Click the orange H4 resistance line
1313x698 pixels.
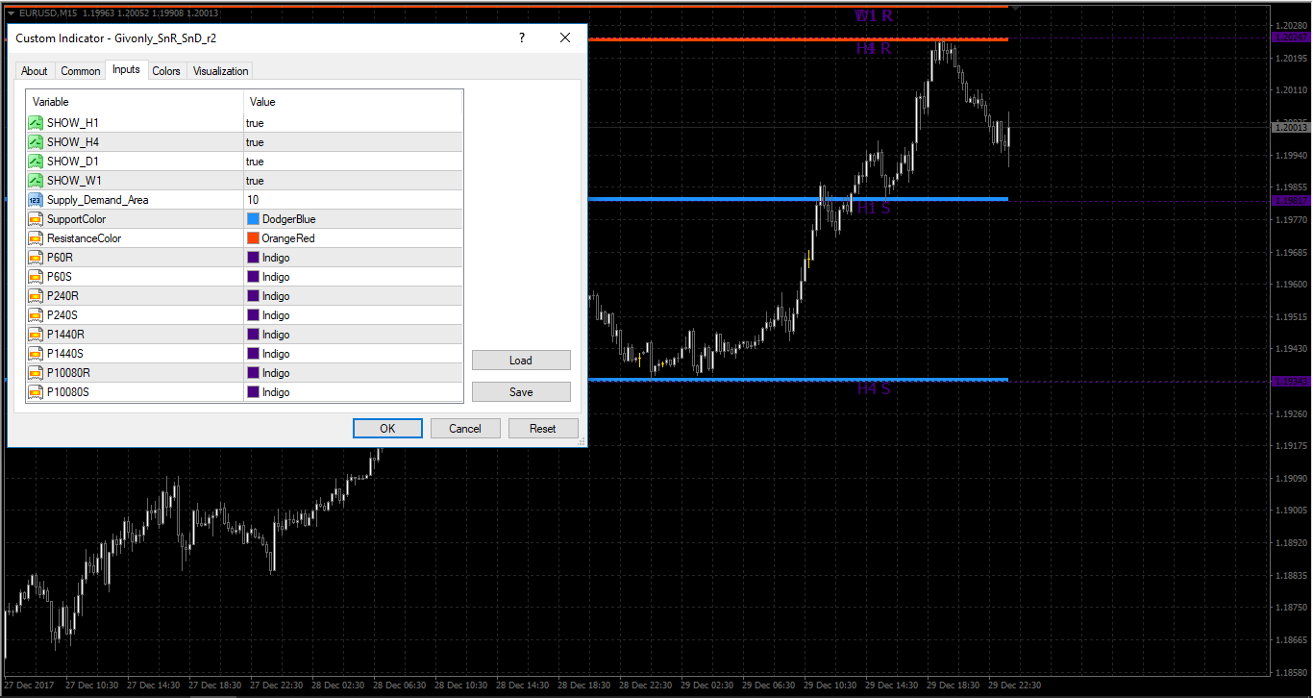coord(798,39)
